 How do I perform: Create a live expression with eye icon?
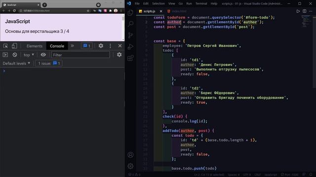(43, 55)
